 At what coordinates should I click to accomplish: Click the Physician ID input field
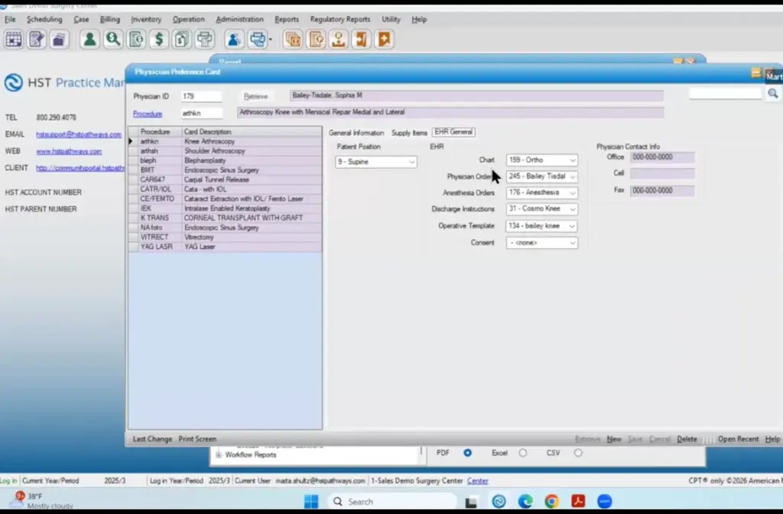click(x=201, y=96)
